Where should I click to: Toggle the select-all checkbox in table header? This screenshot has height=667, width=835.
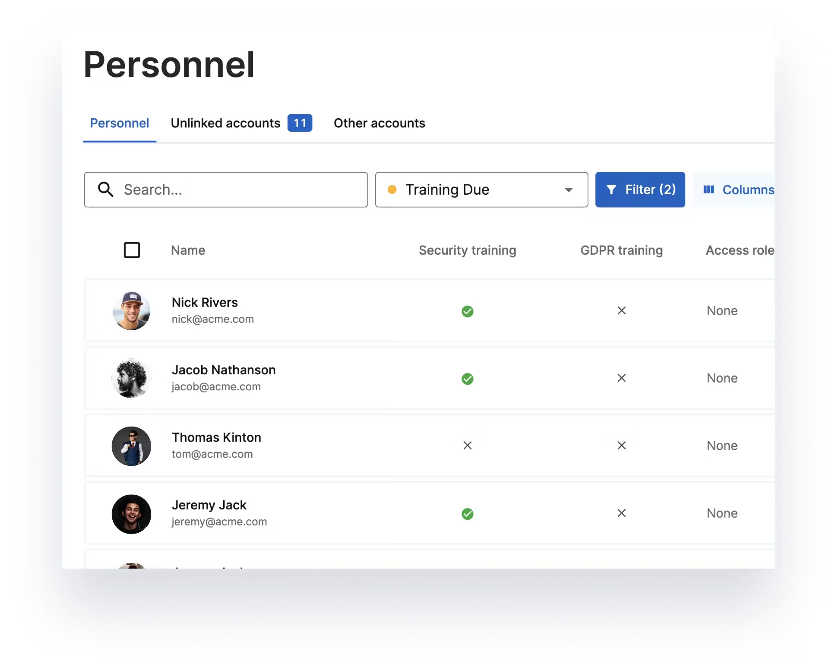(x=132, y=250)
